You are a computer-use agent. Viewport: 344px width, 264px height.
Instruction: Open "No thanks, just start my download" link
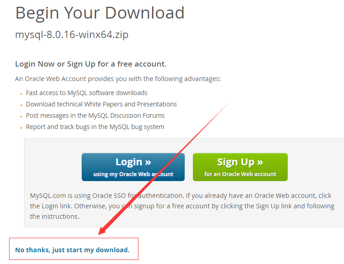click(73, 250)
